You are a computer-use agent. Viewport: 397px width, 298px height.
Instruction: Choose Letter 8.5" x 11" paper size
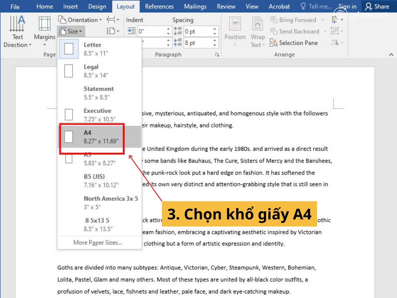click(100, 49)
